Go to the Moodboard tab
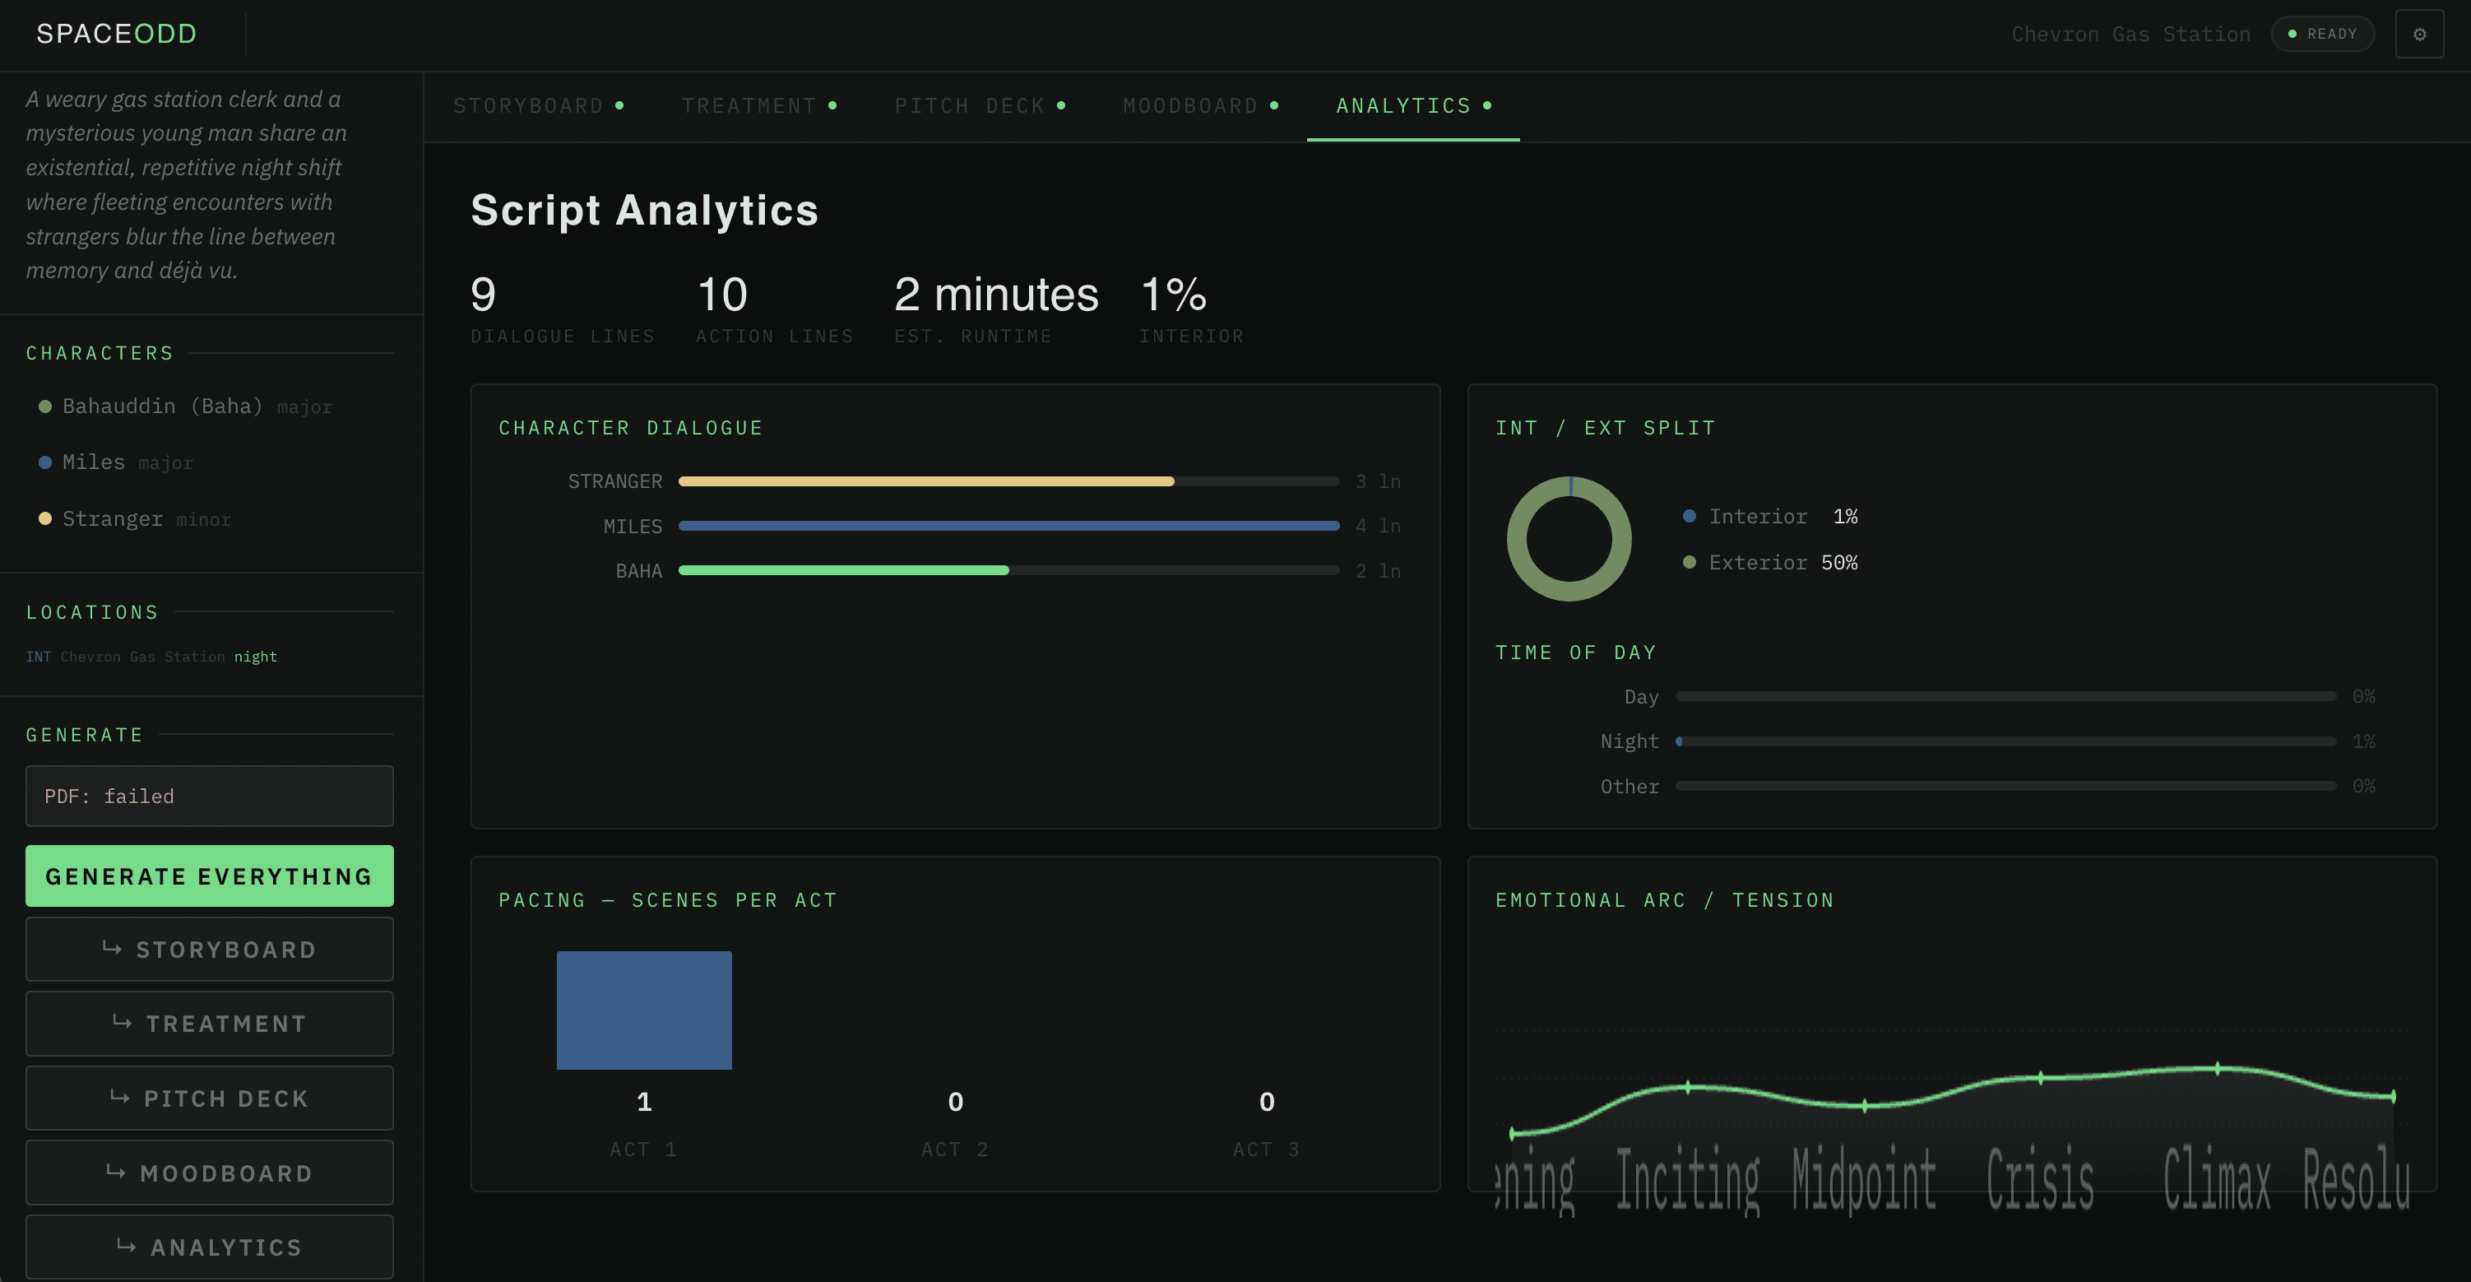Viewport: 2471px width, 1282px height. pyautogui.click(x=1199, y=105)
